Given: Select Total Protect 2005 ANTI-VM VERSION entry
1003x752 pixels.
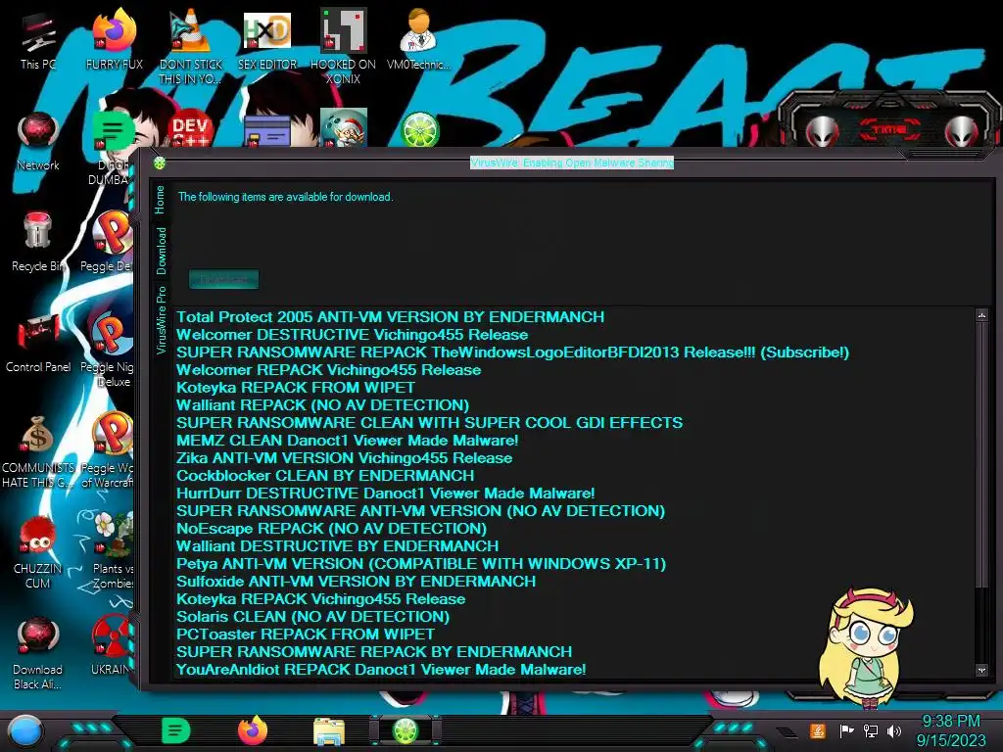Looking at the screenshot, I should click(390, 317).
